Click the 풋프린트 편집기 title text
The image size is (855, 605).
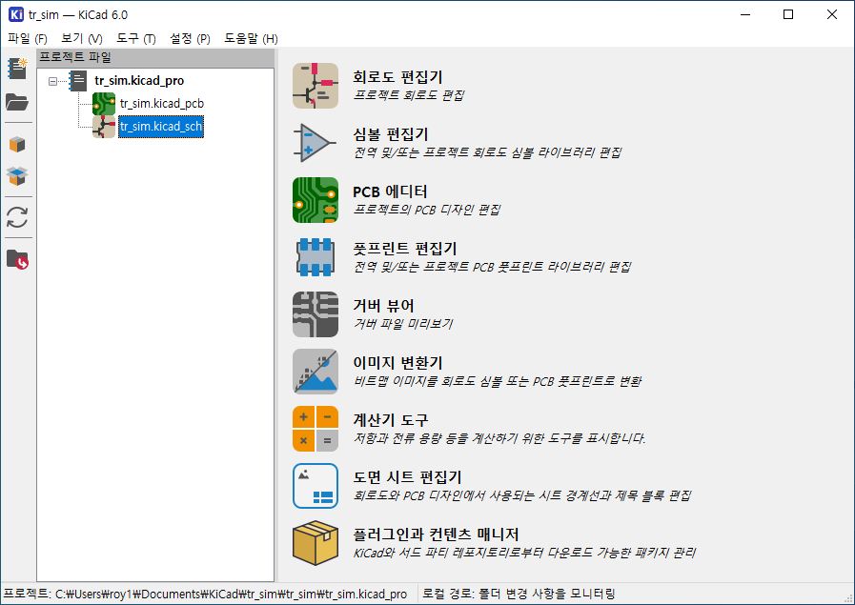(404, 249)
